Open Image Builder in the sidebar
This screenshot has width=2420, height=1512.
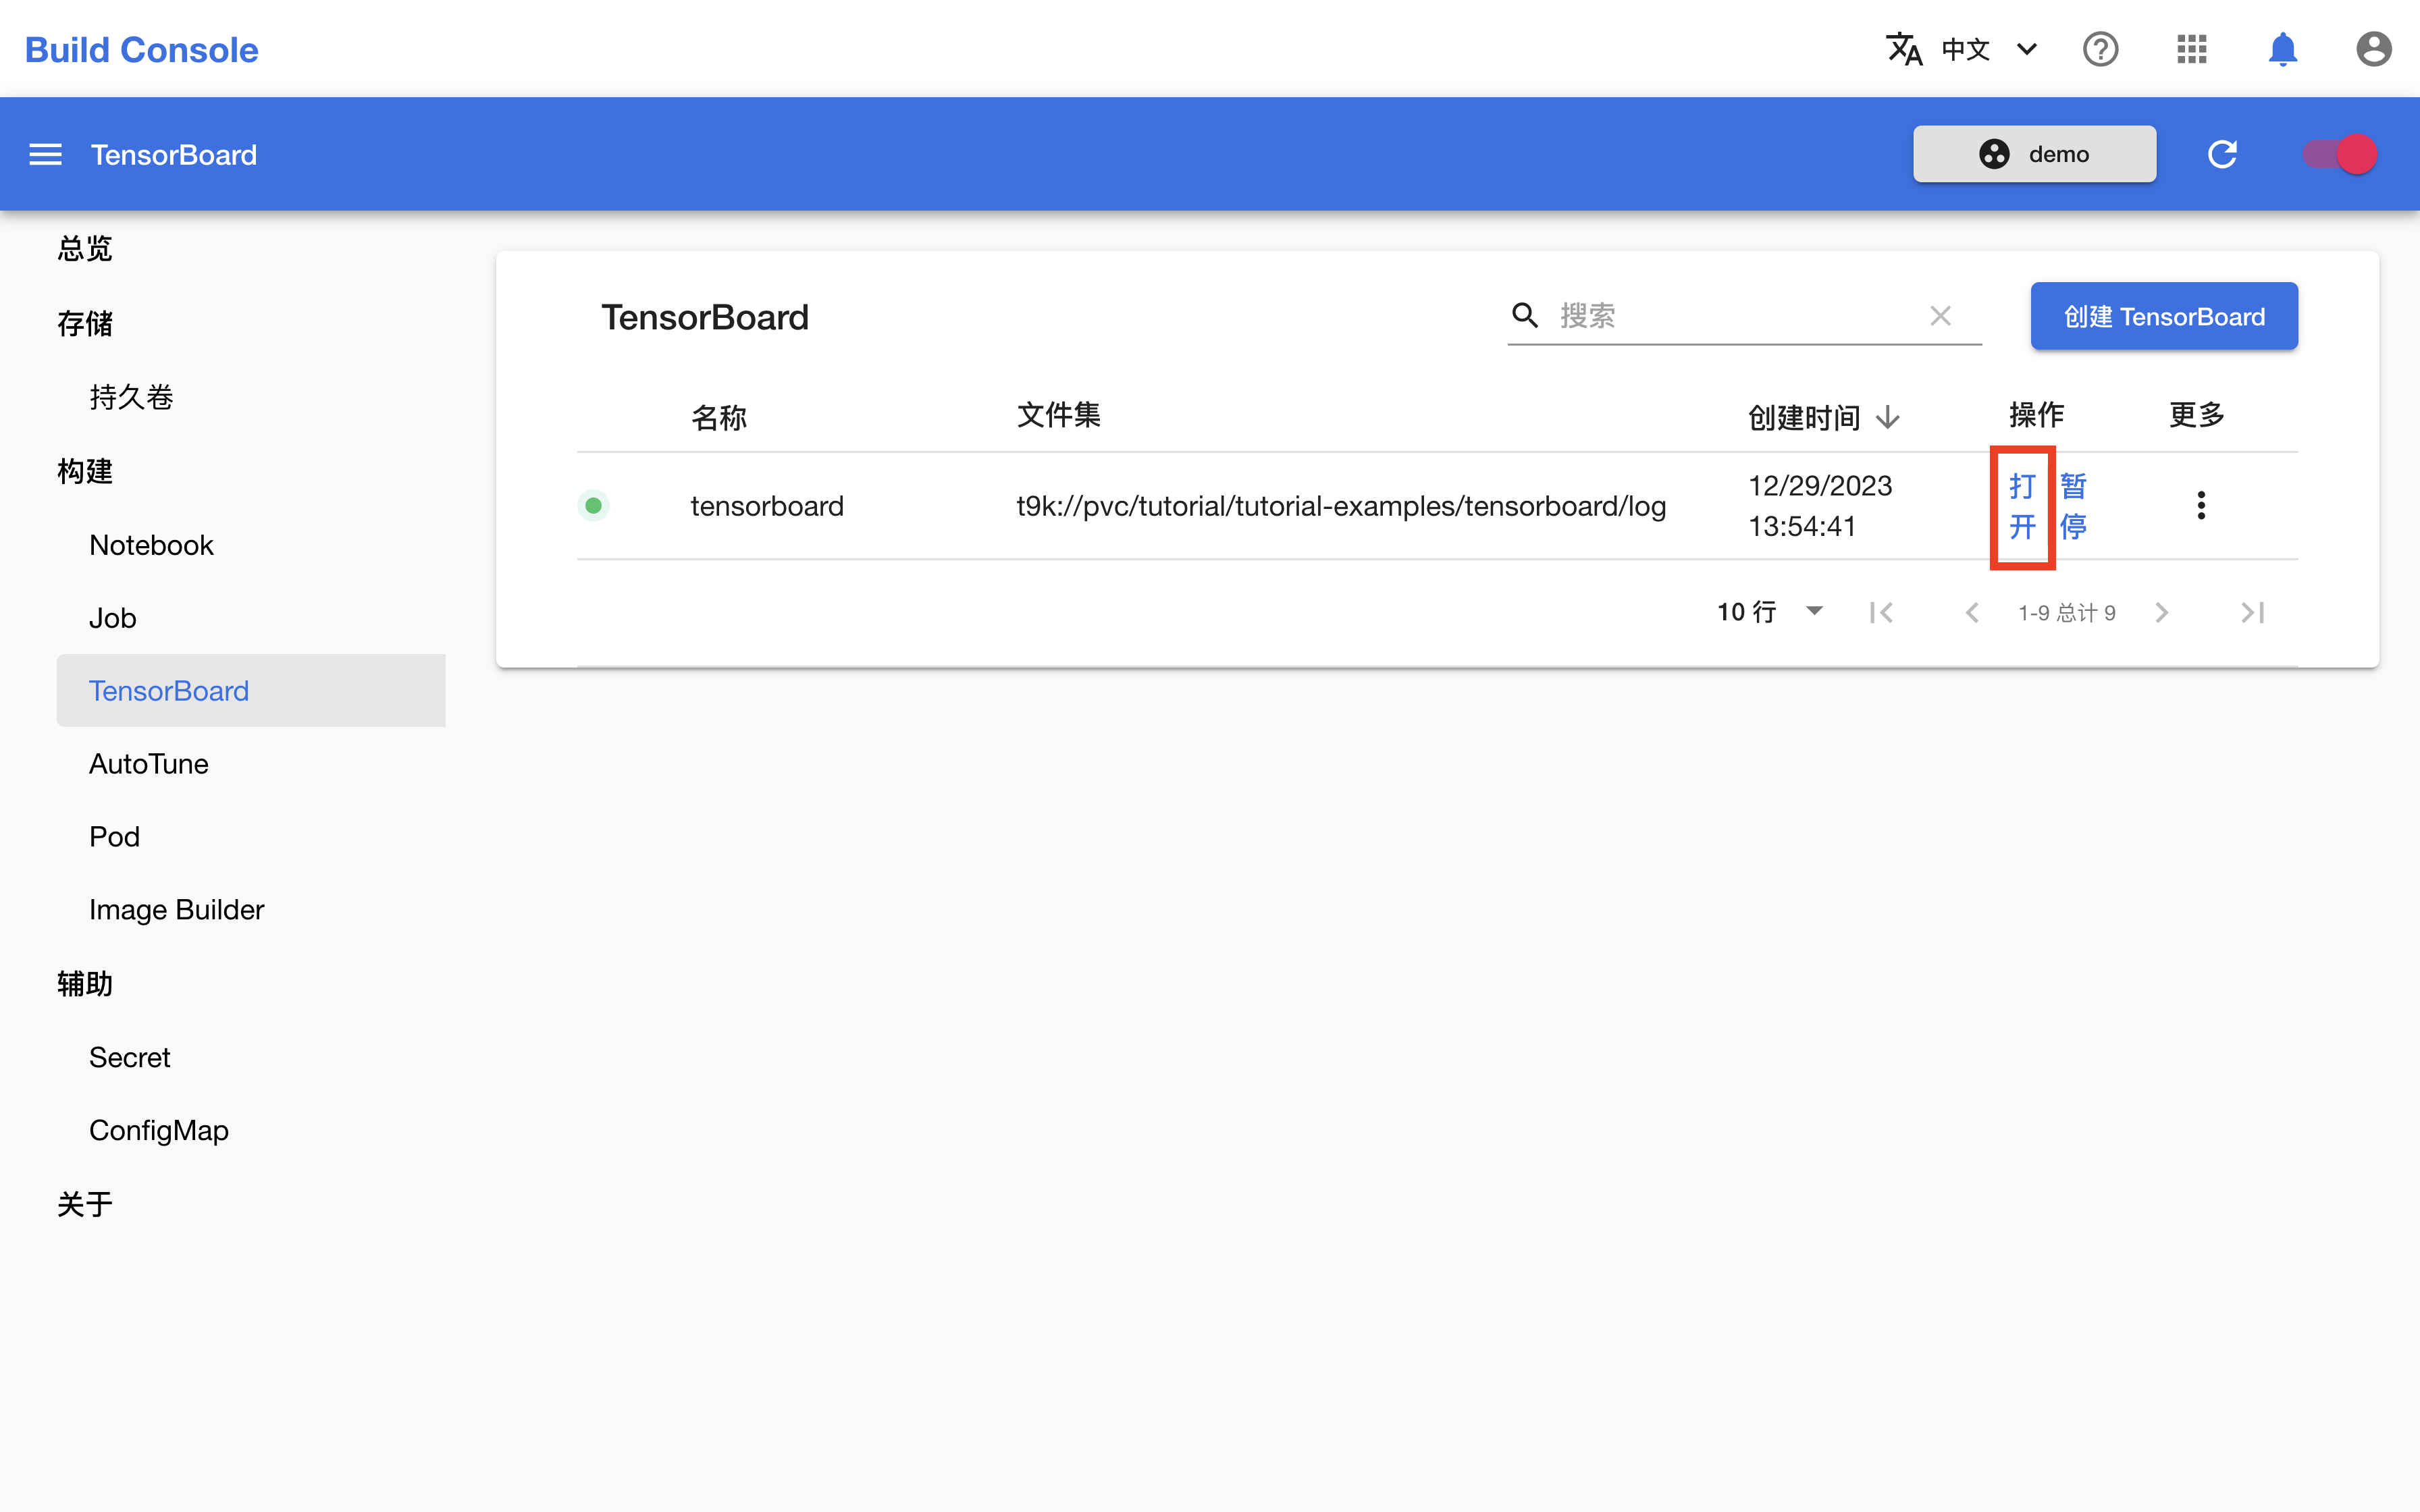(177, 910)
